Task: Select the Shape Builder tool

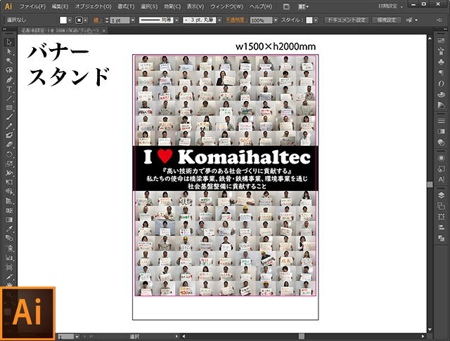Action: pos(9,192)
